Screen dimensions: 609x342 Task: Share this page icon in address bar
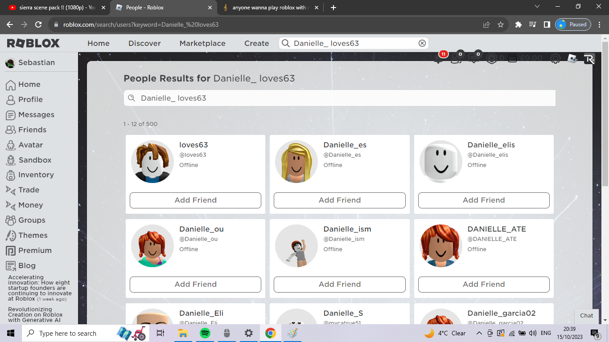coord(486,24)
